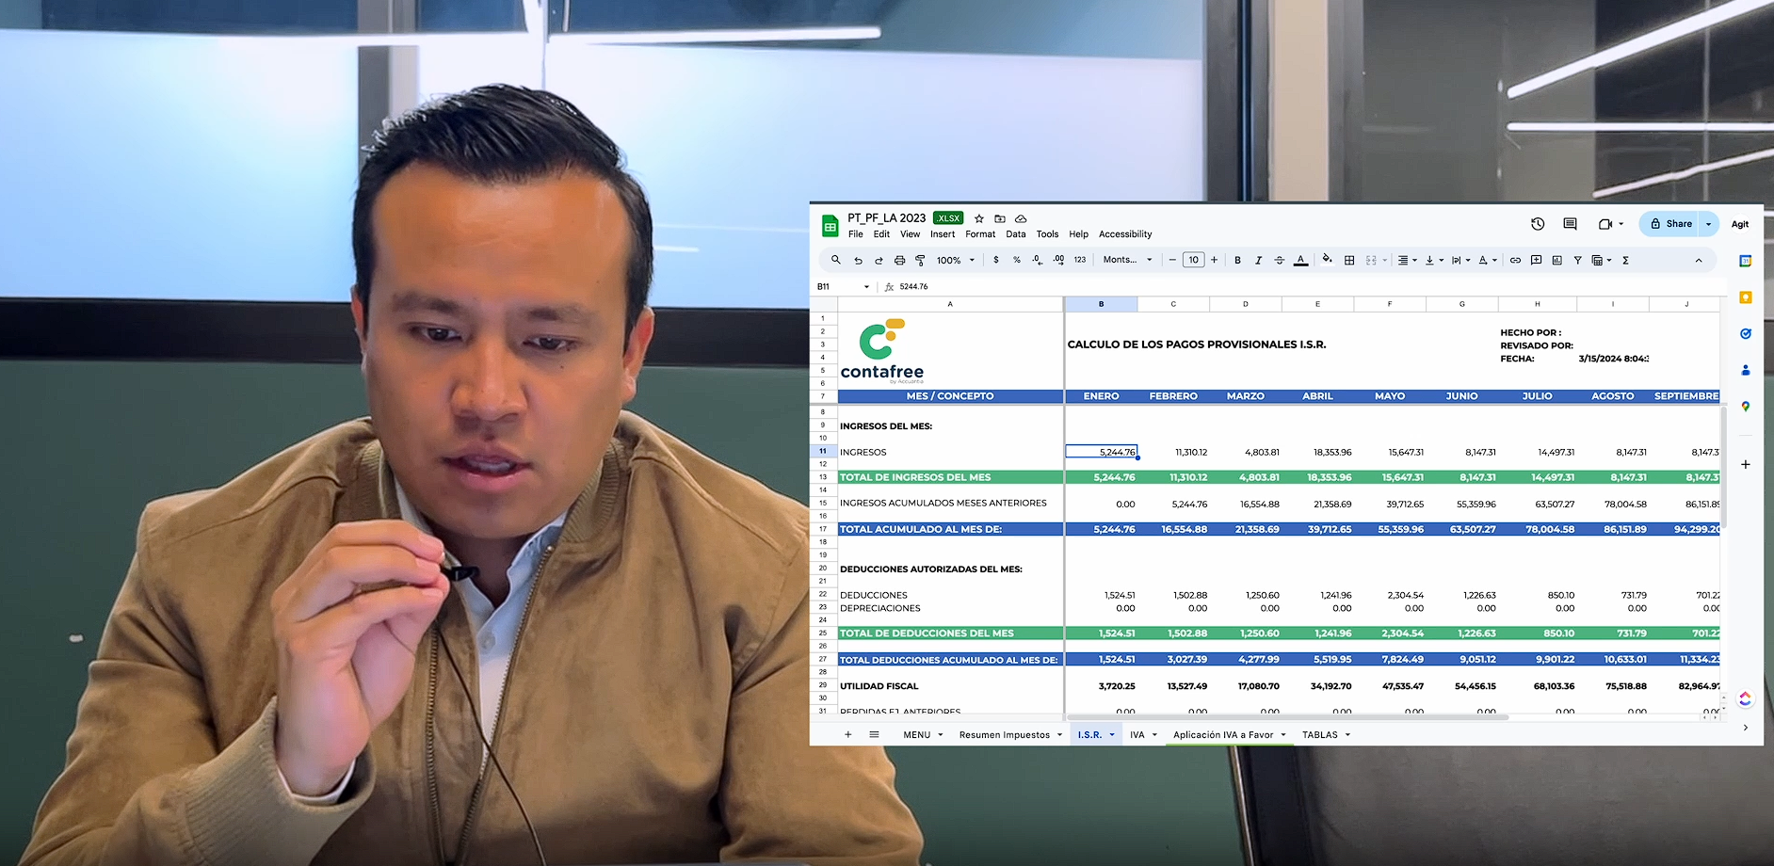Open text rotation dropdown

(1487, 261)
